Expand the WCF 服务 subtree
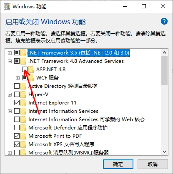 point(18,78)
